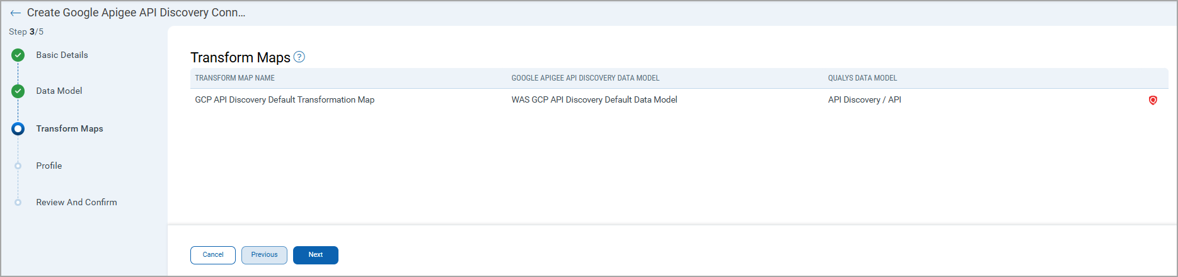Select the completed Data Model step checkmark
The width and height of the screenshot is (1178, 277).
(x=18, y=91)
